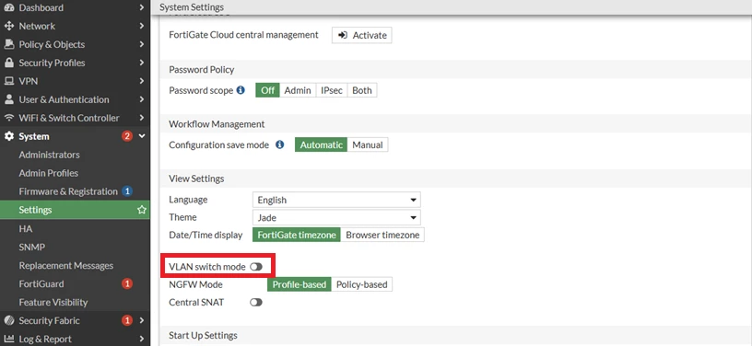The height and width of the screenshot is (346, 752).
Task: Click the Security Fabric icon
Action: [x=8, y=320]
